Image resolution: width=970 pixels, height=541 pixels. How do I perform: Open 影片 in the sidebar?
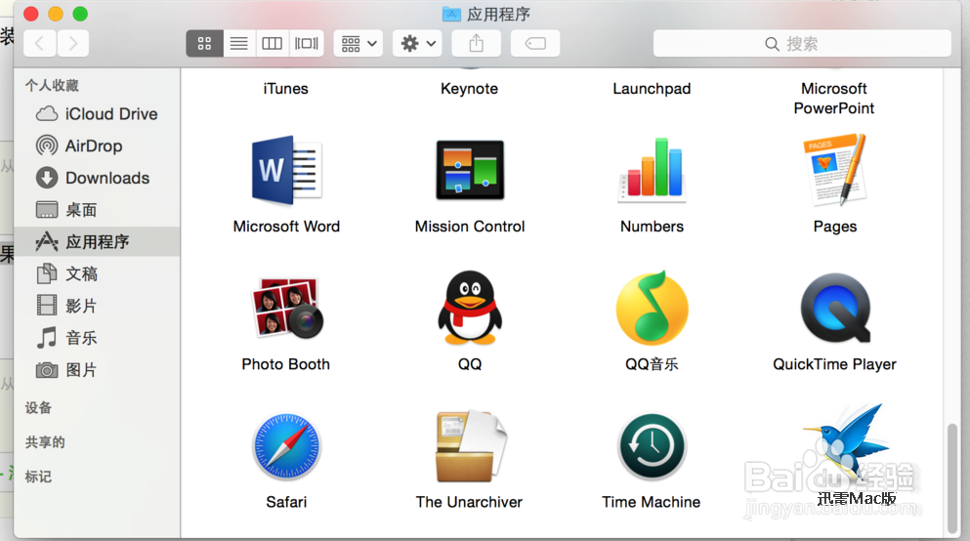(97, 306)
